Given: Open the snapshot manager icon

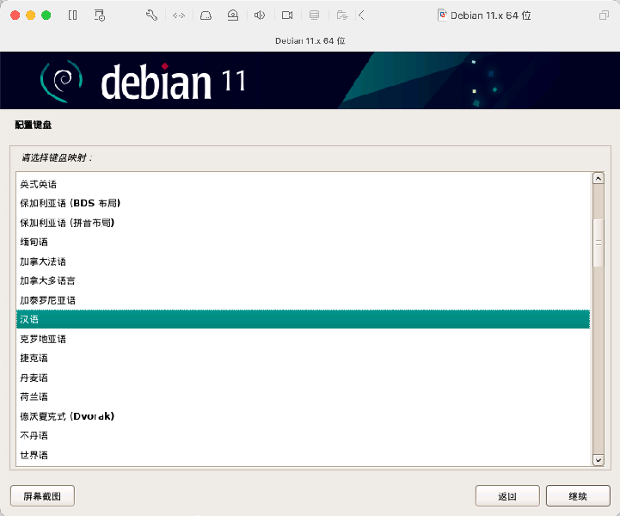Looking at the screenshot, I should (100, 15).
